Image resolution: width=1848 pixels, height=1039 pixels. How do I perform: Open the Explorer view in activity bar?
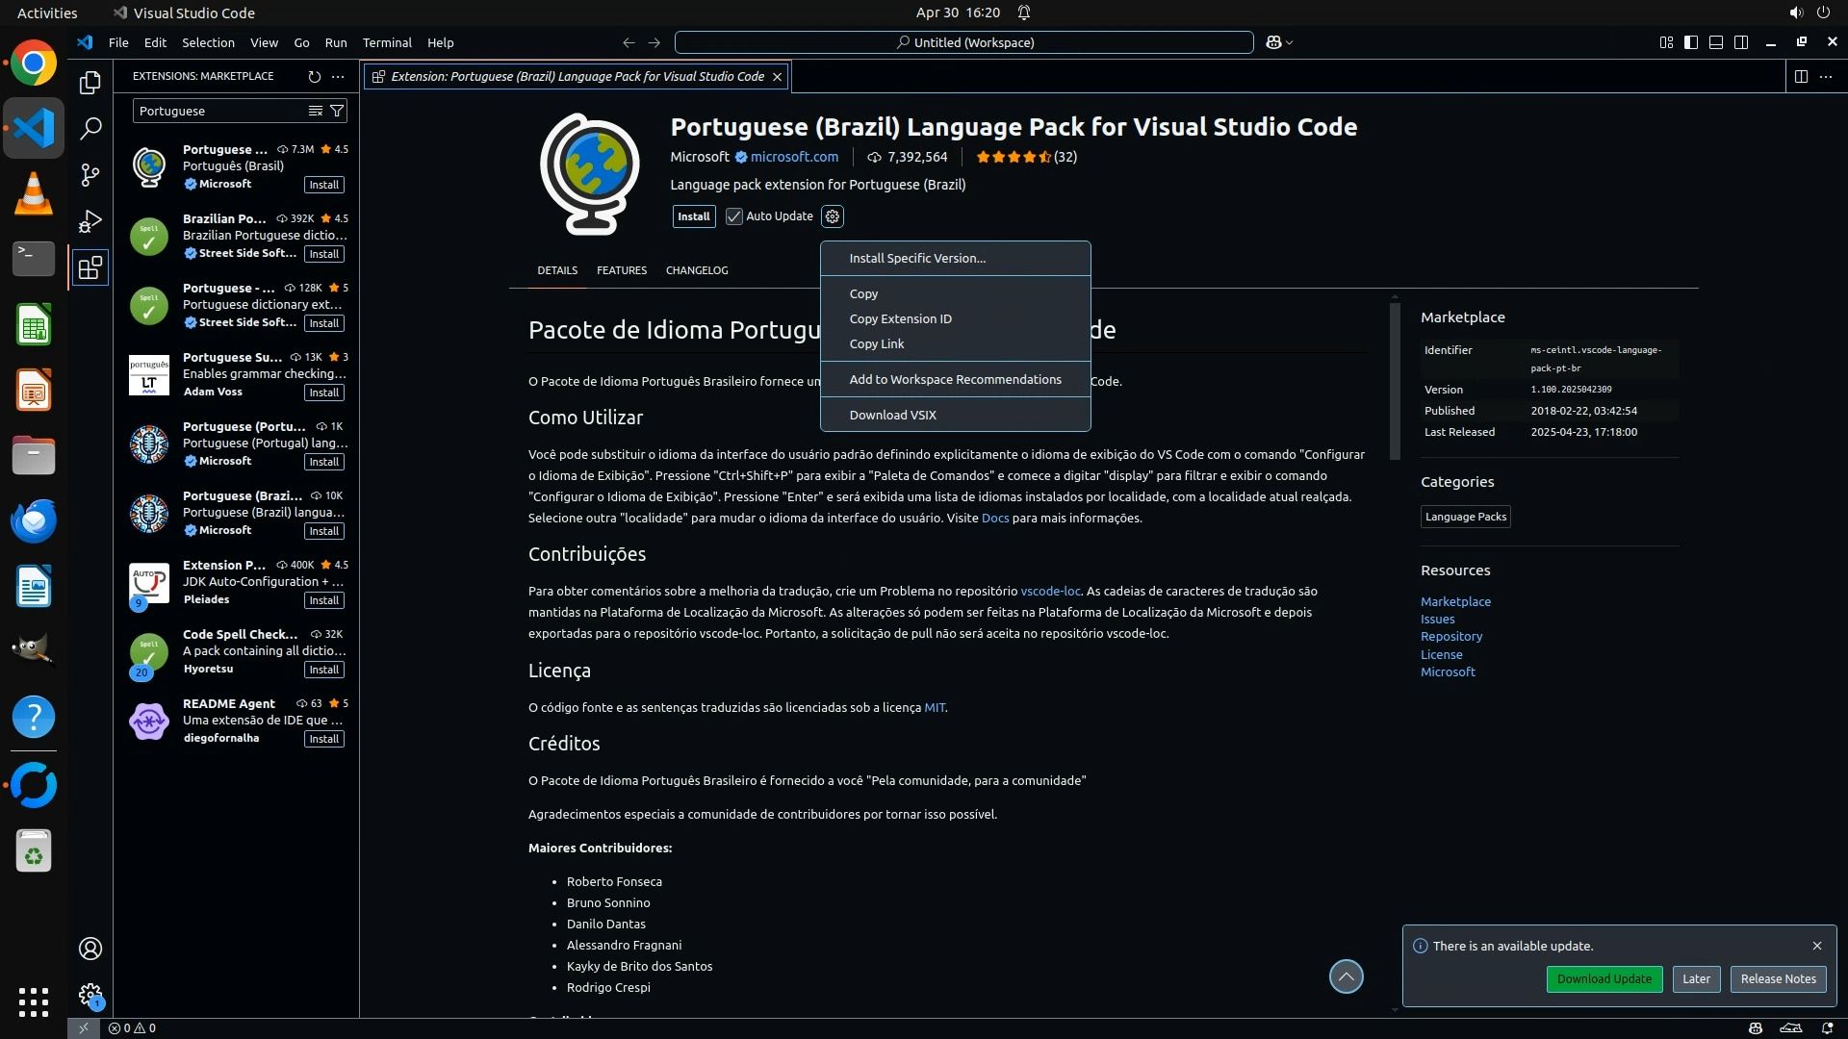(x=90, y=83)
